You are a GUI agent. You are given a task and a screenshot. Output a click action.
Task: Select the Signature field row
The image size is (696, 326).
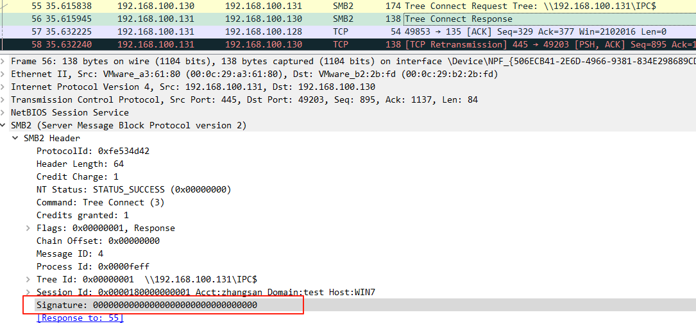point(146,305)
